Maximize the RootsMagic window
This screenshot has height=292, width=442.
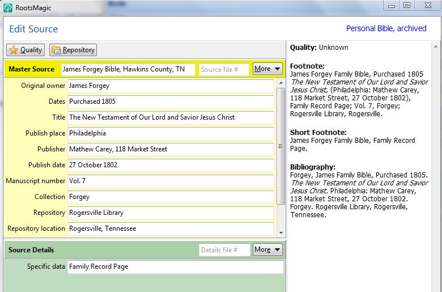[407, 5]
